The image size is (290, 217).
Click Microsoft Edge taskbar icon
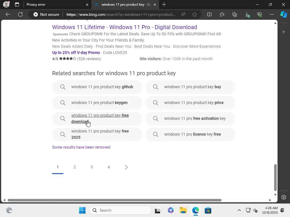195,210
